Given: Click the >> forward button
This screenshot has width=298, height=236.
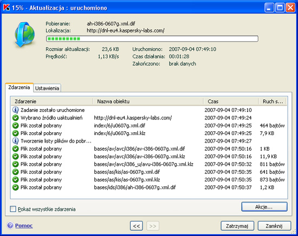Looking at the screenshot, I should 153,226.
